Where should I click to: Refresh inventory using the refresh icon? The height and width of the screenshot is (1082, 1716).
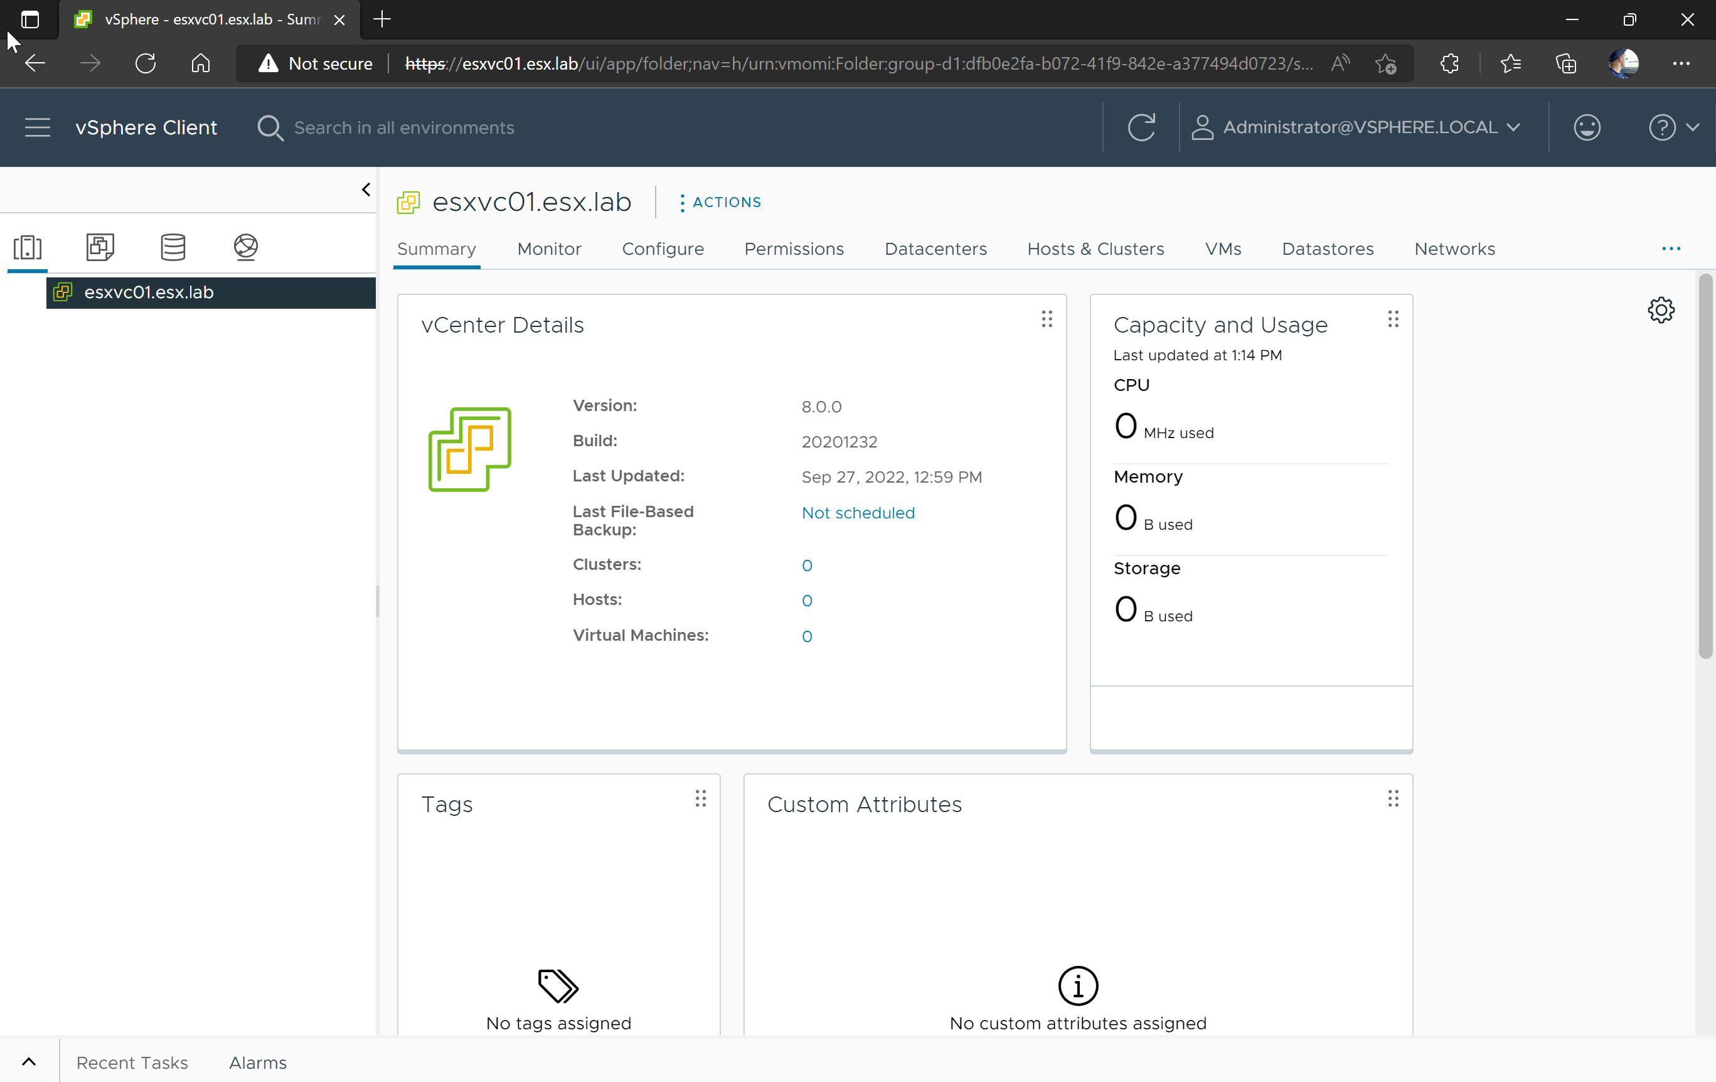tap(1142, 127)
